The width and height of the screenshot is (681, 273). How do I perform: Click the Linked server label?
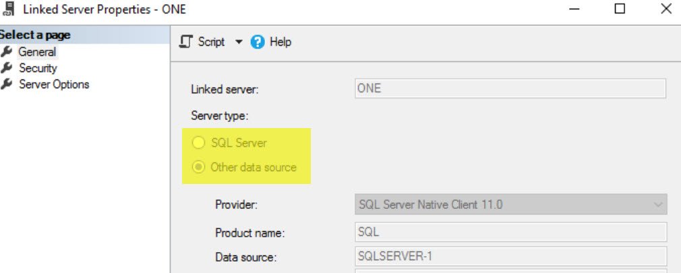pos(225,90)
